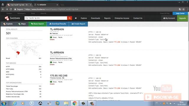Click the green Upgrade button
Viewport: 189px width, 106px height.
tap(183, 18)
